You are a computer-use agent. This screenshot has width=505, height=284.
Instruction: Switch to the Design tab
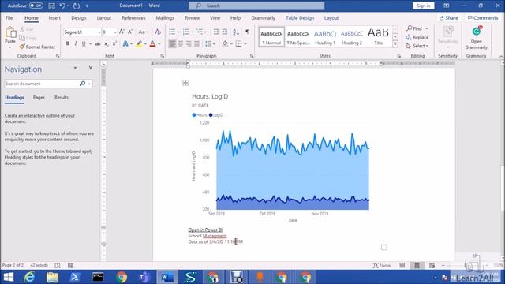[79, 18]
